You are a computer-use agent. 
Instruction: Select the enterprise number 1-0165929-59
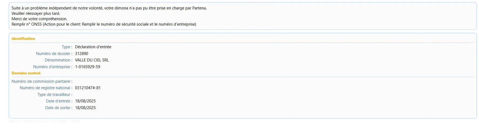pyautogui.click(x=87, y=67)
